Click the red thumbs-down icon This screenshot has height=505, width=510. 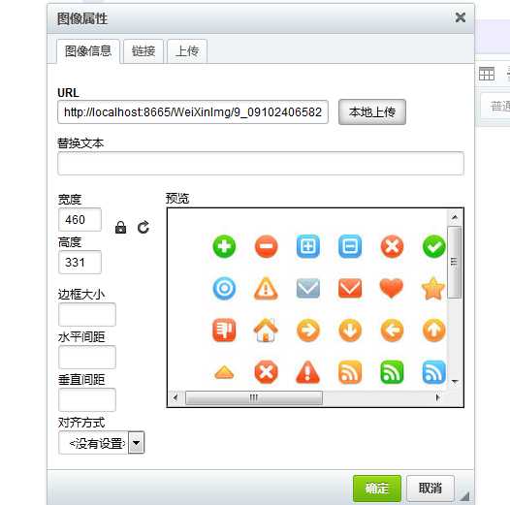[224, 331]
